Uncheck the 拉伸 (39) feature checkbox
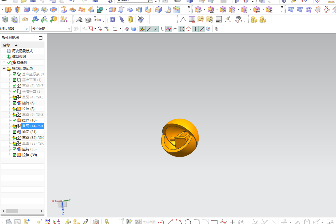The height and width of the screenshot is (224, 336). click(14, 155)
